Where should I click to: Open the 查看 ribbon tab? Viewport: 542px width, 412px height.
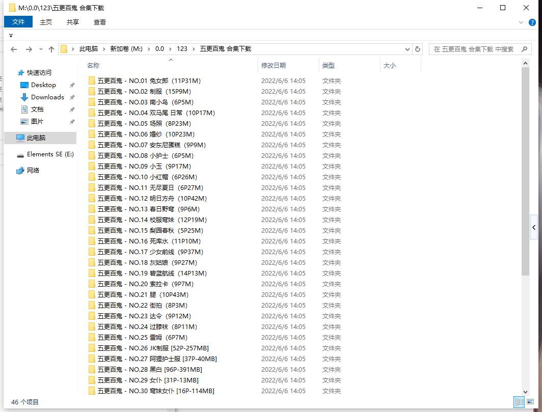(99, 22)
